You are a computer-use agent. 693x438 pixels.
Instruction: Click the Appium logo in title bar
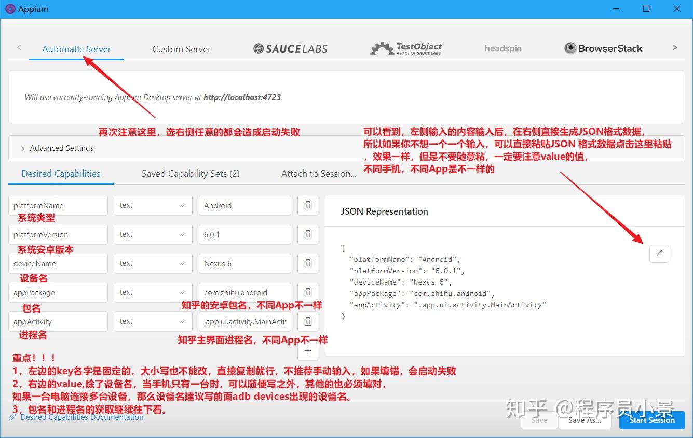[10, 9]
